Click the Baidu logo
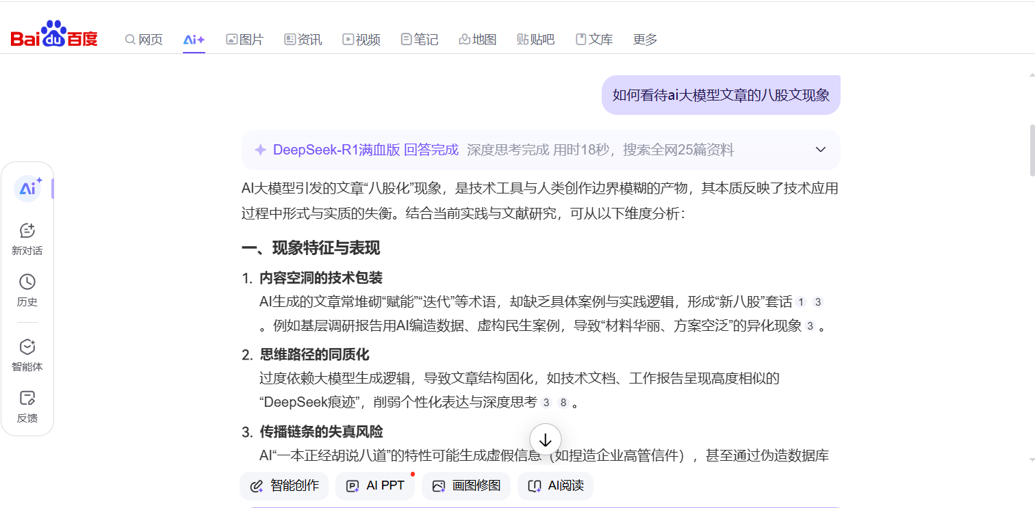 tap(54, 34)
